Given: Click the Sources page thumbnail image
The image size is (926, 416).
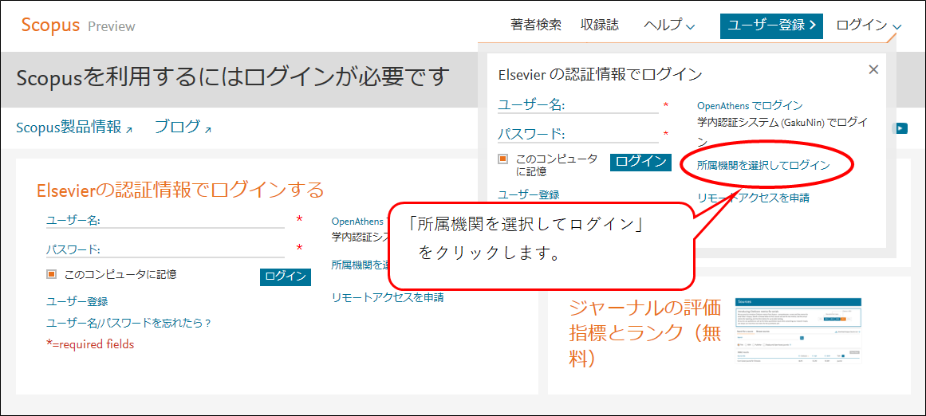Looking at the screenshot, I should (798, 331).
